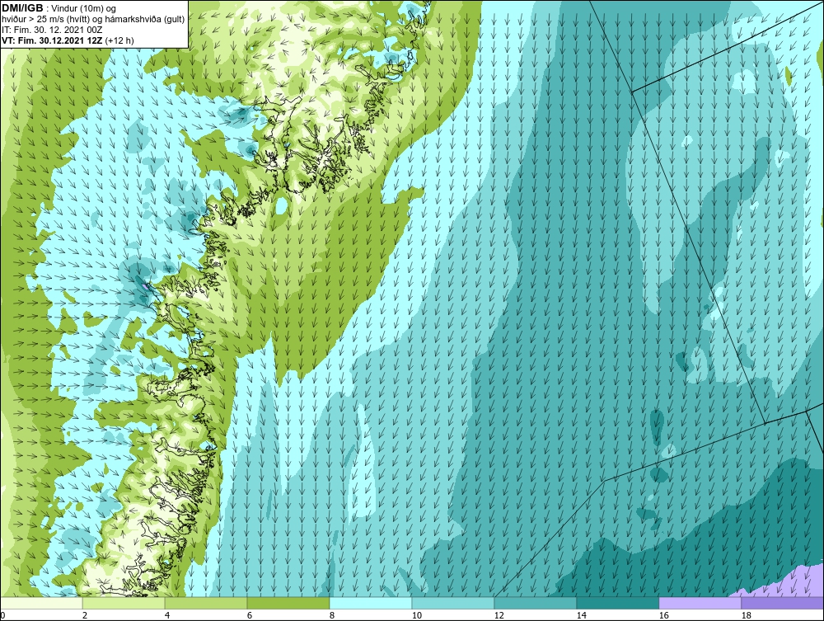Click the legend label '12'
Viewport: 824px width, 621px height.
click(x=499, y=615)
